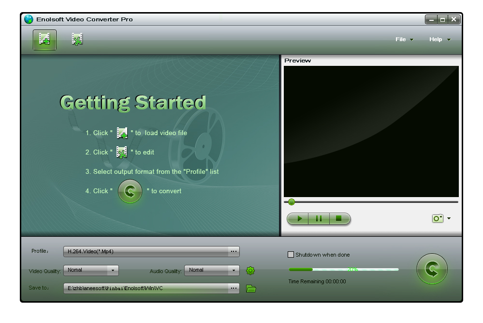Click the conversion progress bar
Screen dimensions: 483x323
(x=343, y=269)
